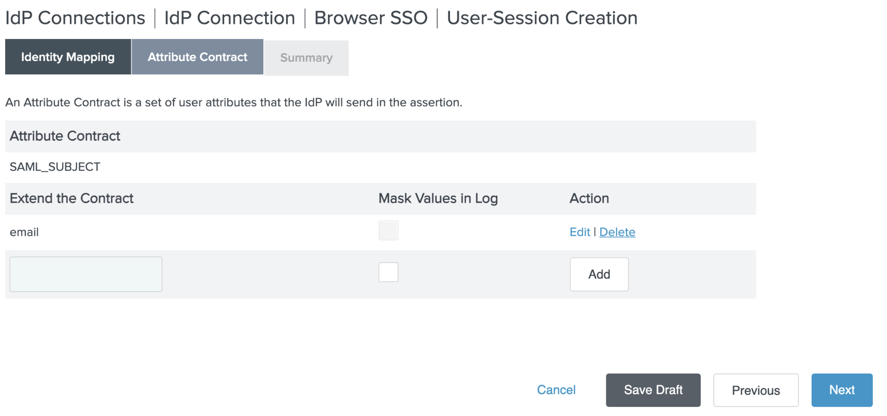
Task: Open the Summary tab
Action: point(306,58)
